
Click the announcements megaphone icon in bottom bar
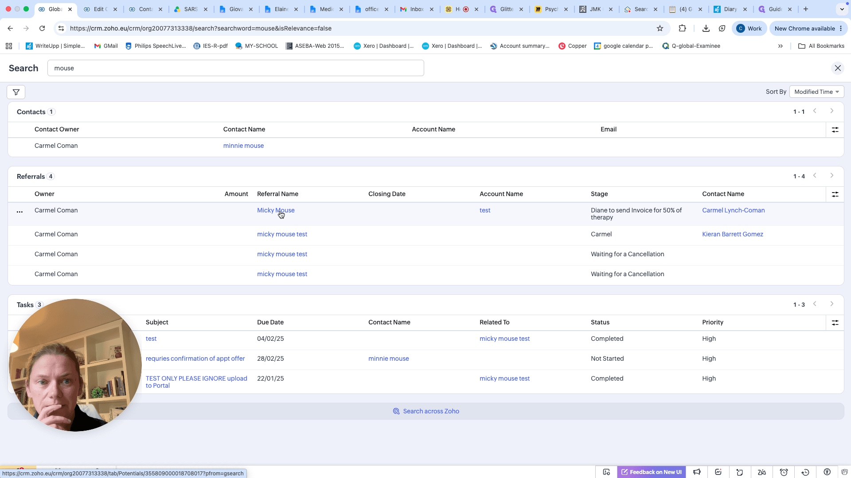(x=697, y=472)
